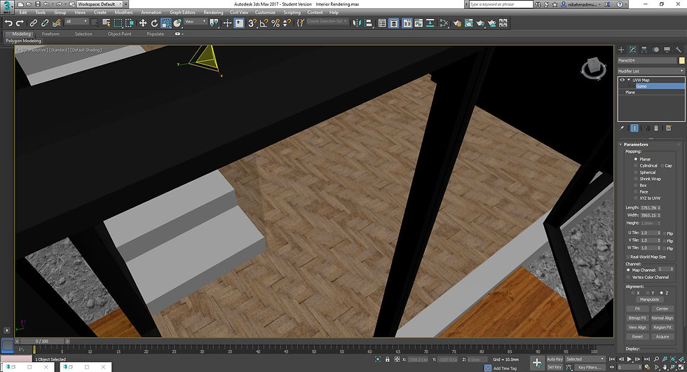Select the Select and Link tool
Viewport: 687px width, 372px height.
[x=34, y=23]
